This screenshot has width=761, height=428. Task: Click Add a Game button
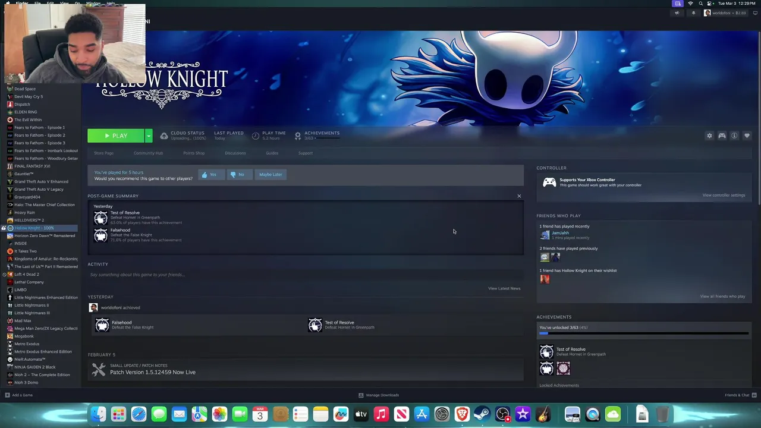(18, 395)
